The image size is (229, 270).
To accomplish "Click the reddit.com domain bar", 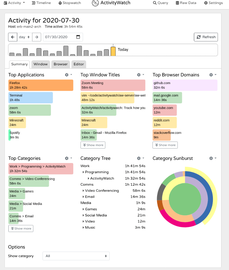I will [x=165, y=122].
